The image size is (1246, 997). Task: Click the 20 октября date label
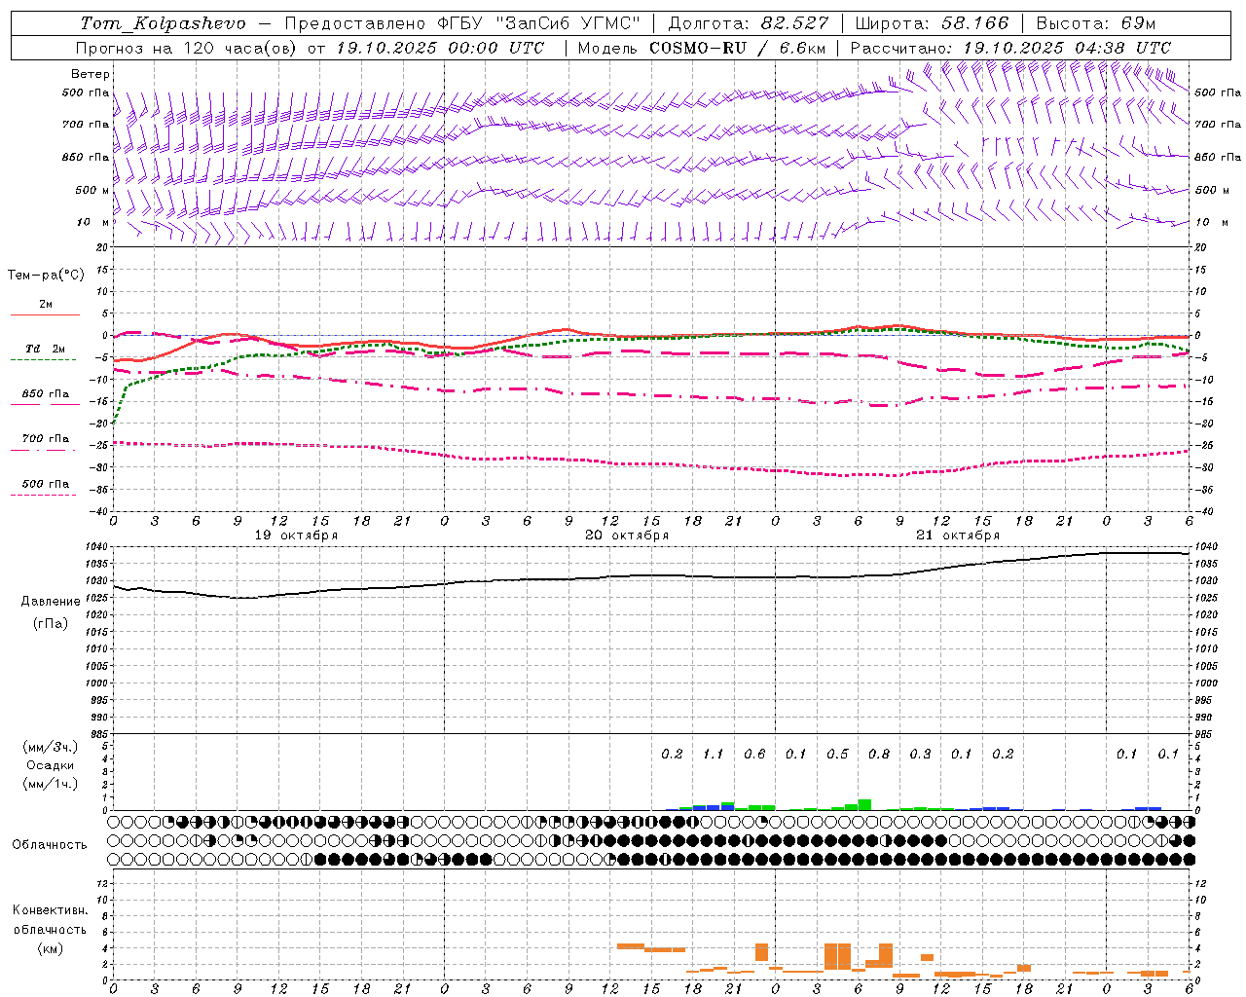627,535
